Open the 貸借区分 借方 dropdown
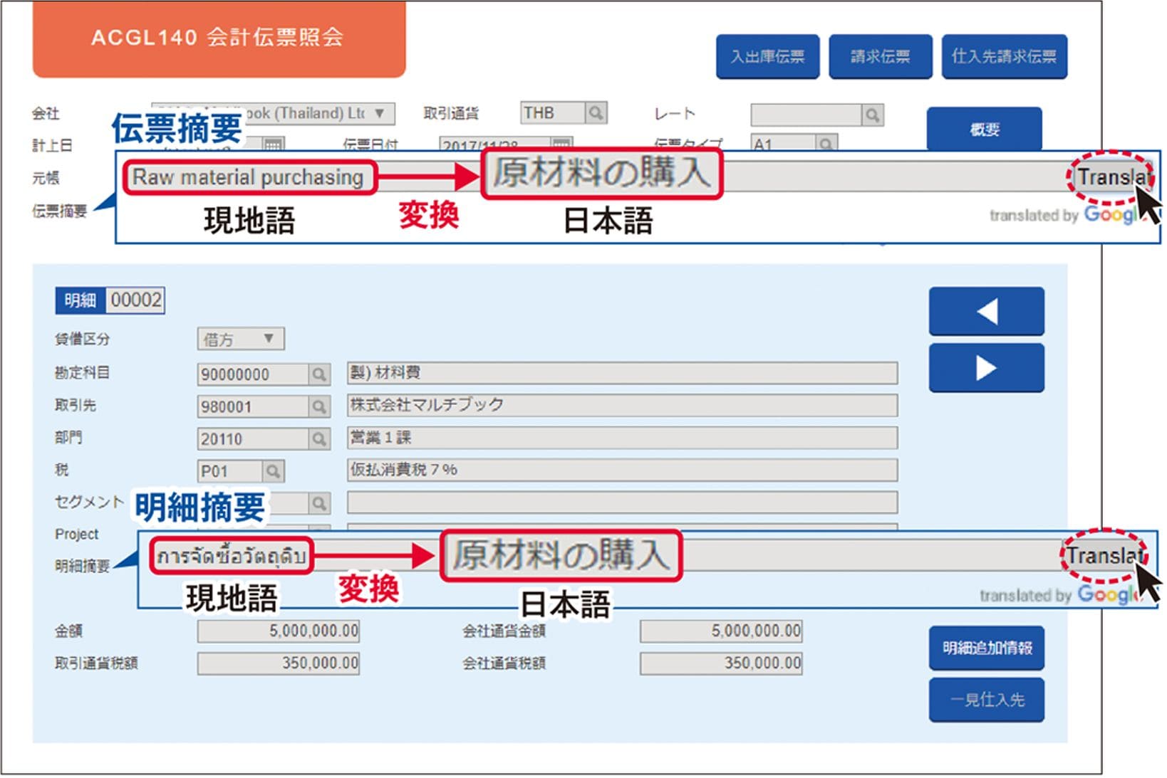The height and width of the screenshot is (778, 1167). point(269,339)
